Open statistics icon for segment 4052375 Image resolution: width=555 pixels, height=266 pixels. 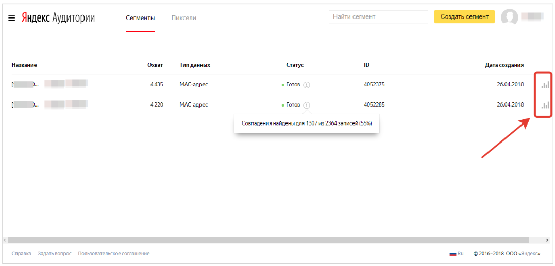coord(545,84)
